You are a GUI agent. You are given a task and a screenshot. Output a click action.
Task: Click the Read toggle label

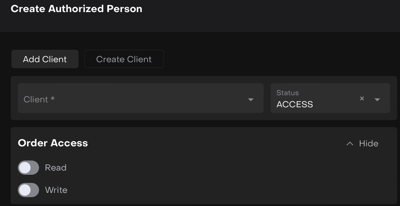[56, 168]
